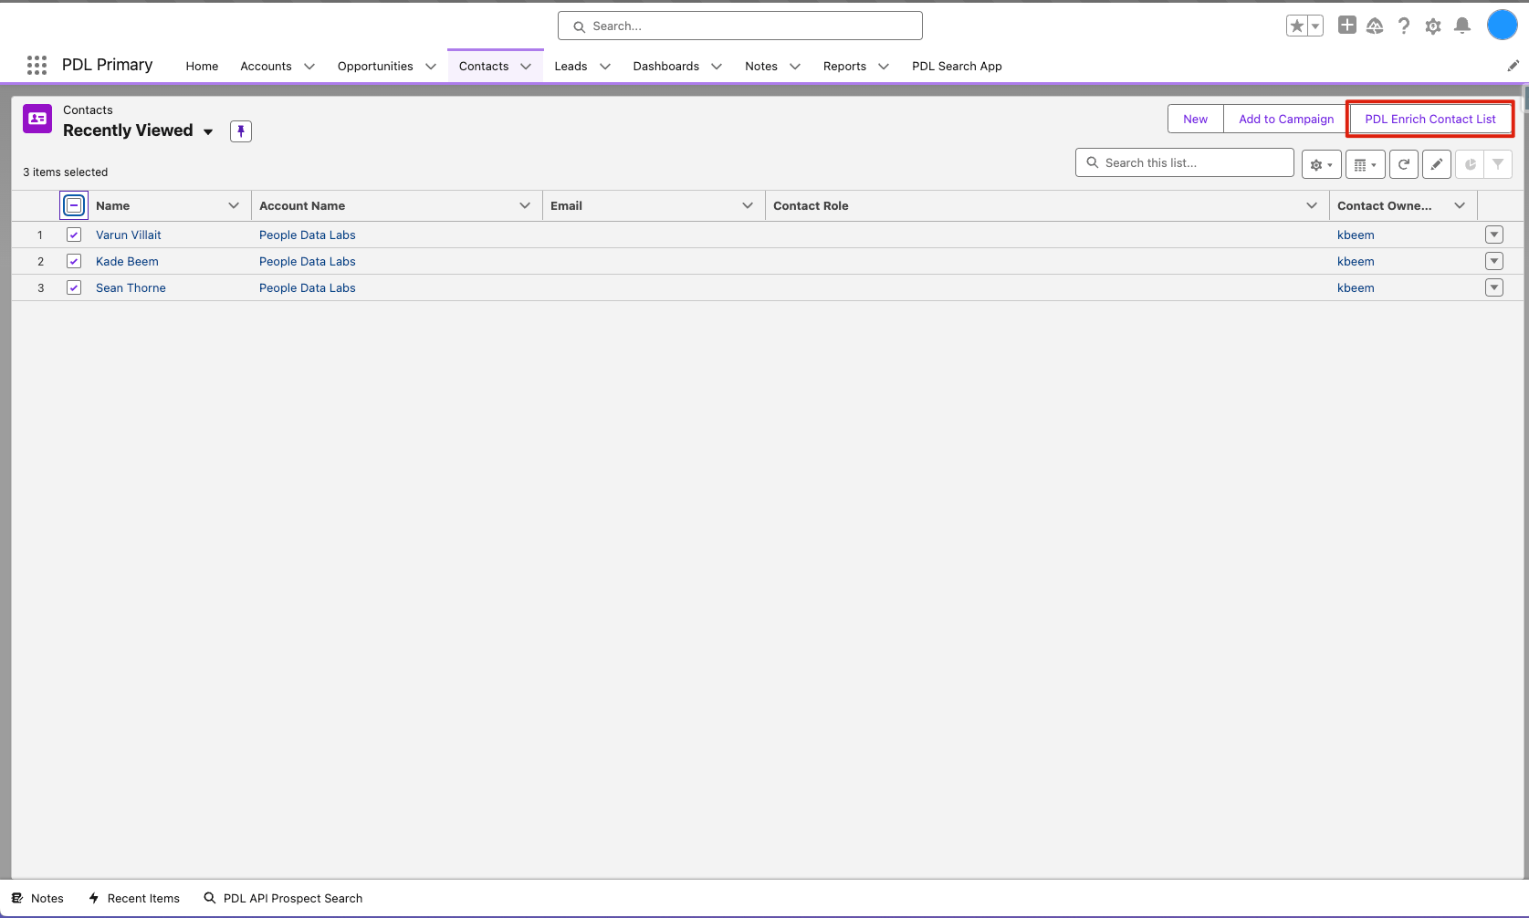Refresh the contact list
Screen dimensions: 1529x918
point(1404,164)
